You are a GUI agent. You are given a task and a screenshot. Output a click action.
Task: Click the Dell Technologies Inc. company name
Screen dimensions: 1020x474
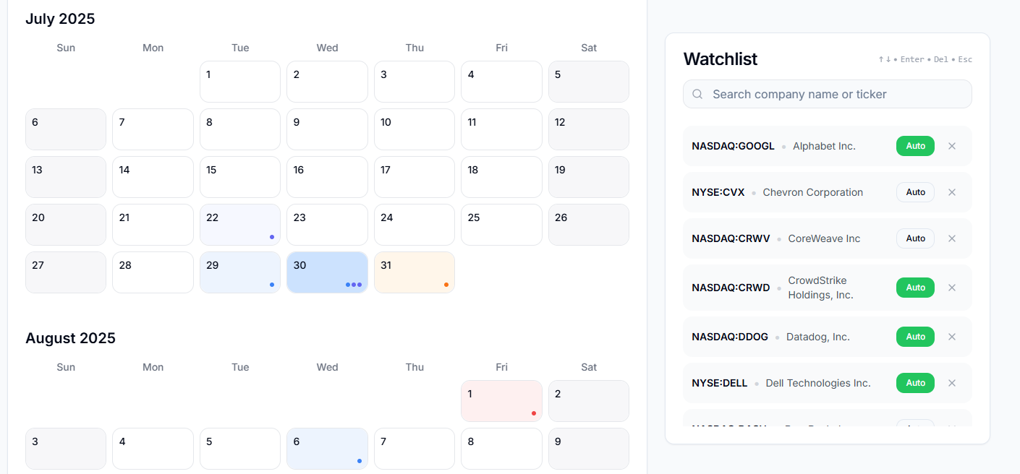tap(818, 383)
